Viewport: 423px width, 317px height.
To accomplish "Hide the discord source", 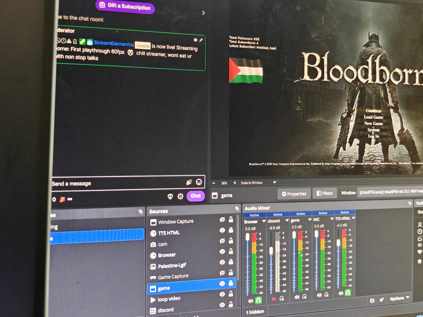I will coord(222,304).
